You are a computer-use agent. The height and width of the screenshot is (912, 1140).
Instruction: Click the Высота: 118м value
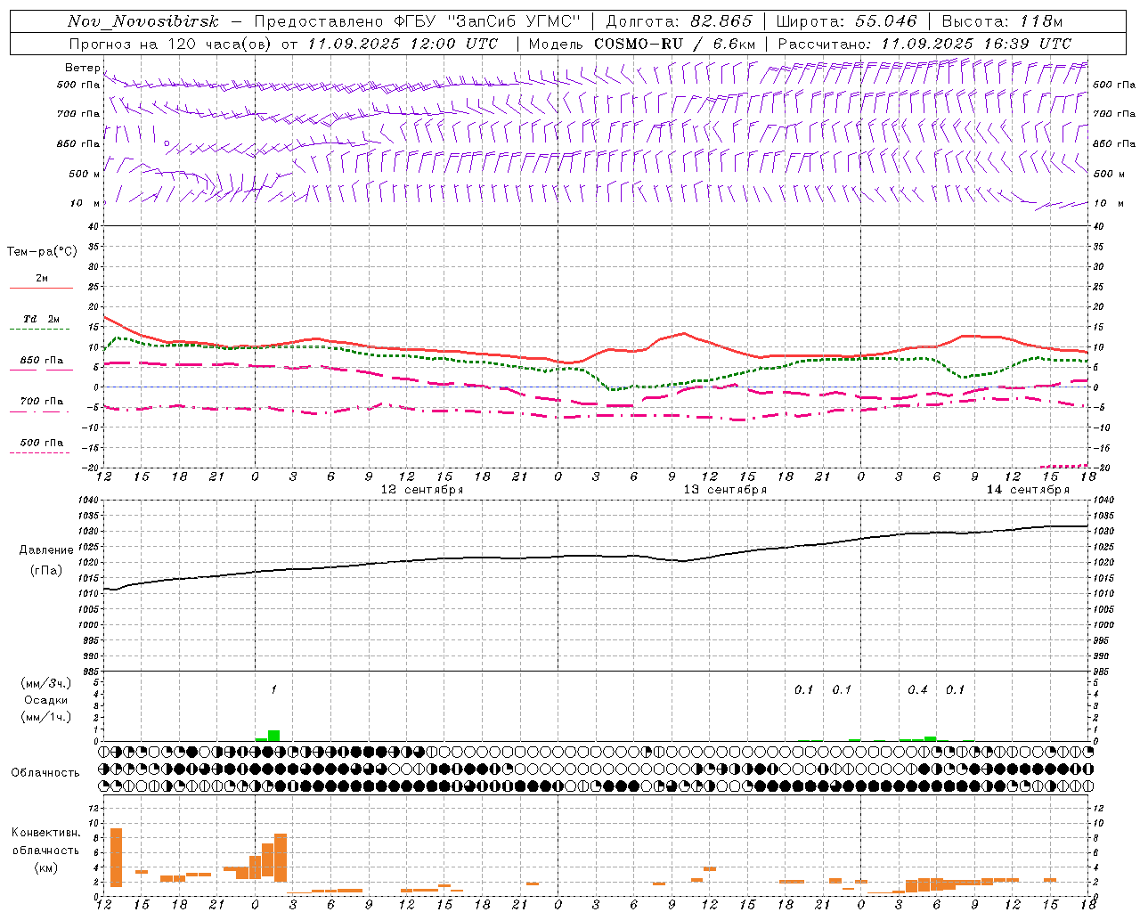[x=1002, y=21]
